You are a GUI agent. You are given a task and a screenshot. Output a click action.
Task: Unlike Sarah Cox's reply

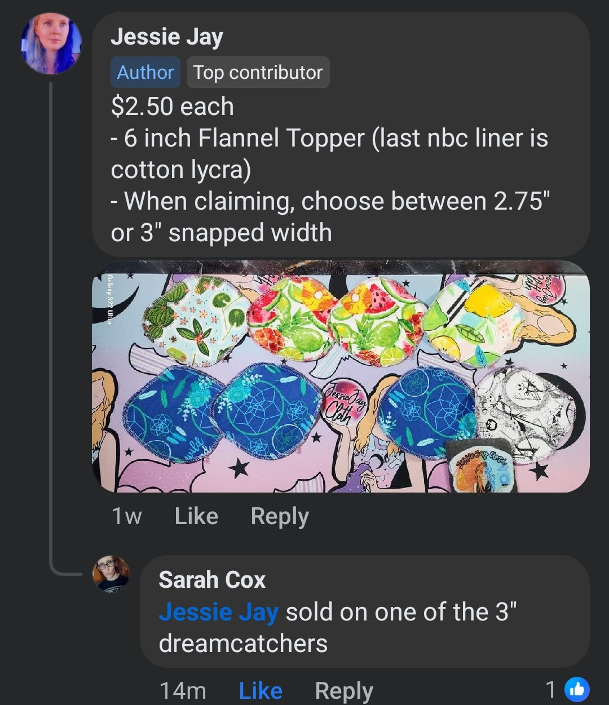tap(260, 690)
